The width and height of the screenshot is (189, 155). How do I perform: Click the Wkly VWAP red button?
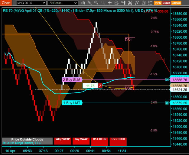click(x=63, y=141)
